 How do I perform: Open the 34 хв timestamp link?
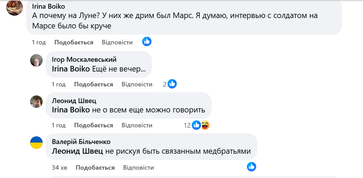[x=59, y=168]
